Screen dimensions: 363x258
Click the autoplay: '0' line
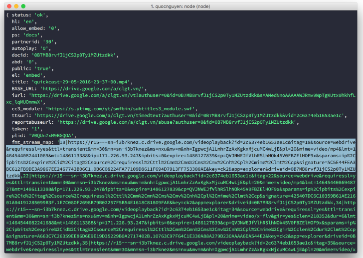click(x=31, y=48)
